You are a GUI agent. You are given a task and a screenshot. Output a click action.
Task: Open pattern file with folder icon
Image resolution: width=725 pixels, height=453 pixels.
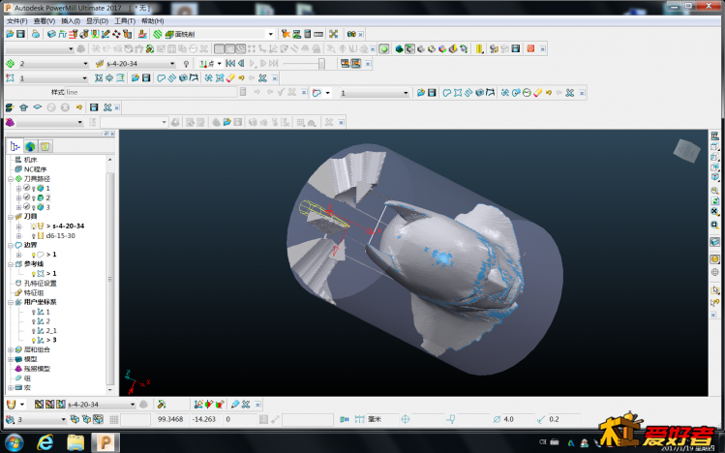click(x=136, y=78)
